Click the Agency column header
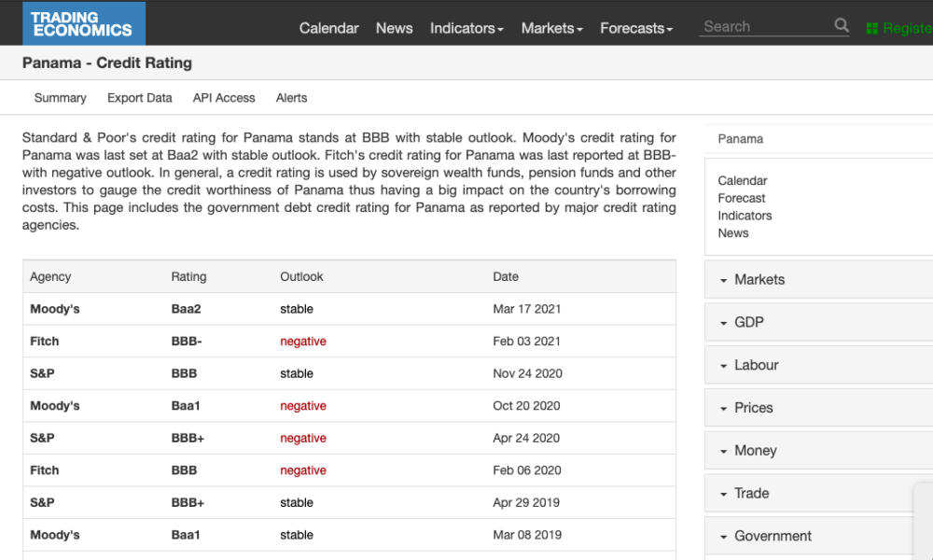Screen dimensions: 933x560 point(50,276)
